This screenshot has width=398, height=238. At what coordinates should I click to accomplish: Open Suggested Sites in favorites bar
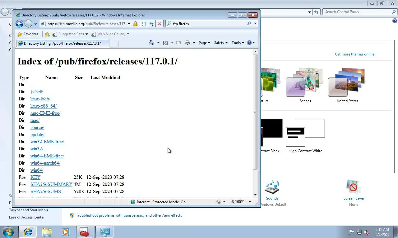[70, 34]
